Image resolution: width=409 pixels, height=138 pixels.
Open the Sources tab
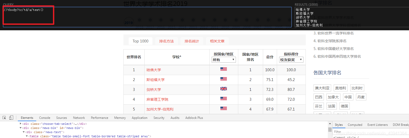click(x=62, y=118)
